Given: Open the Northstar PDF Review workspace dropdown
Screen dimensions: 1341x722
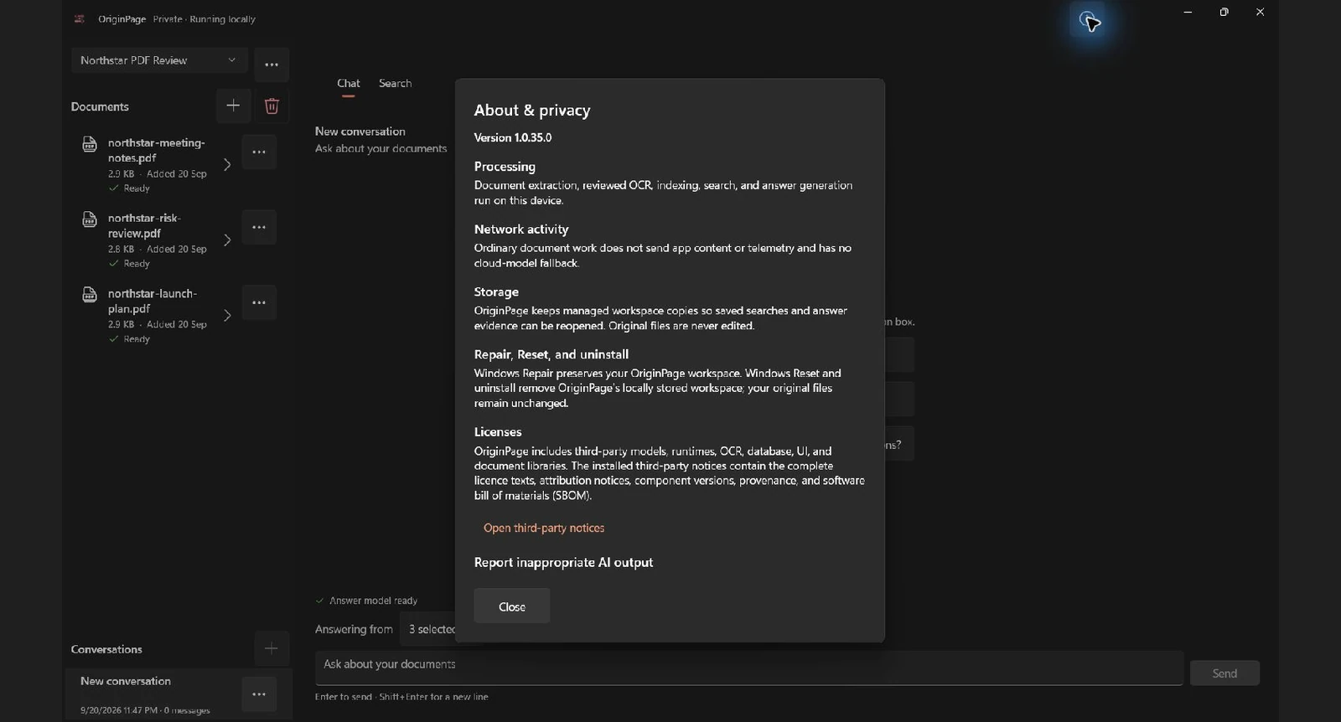Looking at the screenshot, I should 159,60.
